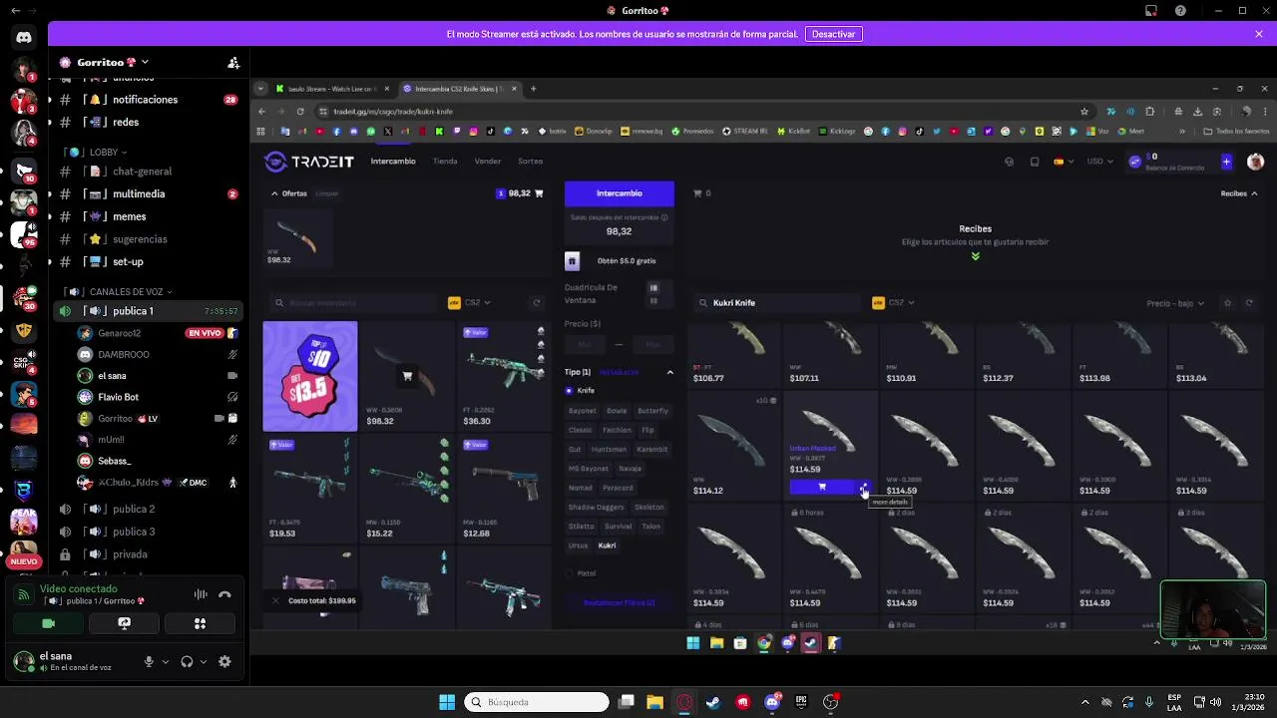Open the USD currency dropdown
This screenshot has width=1277, height=718.
coord(1099,162)
